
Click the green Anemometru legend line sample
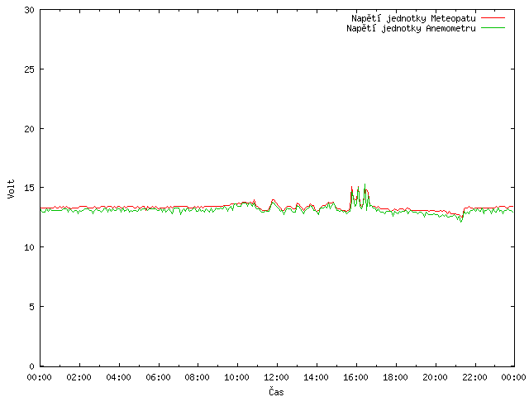pyautogui.click(x=493, y=27)
